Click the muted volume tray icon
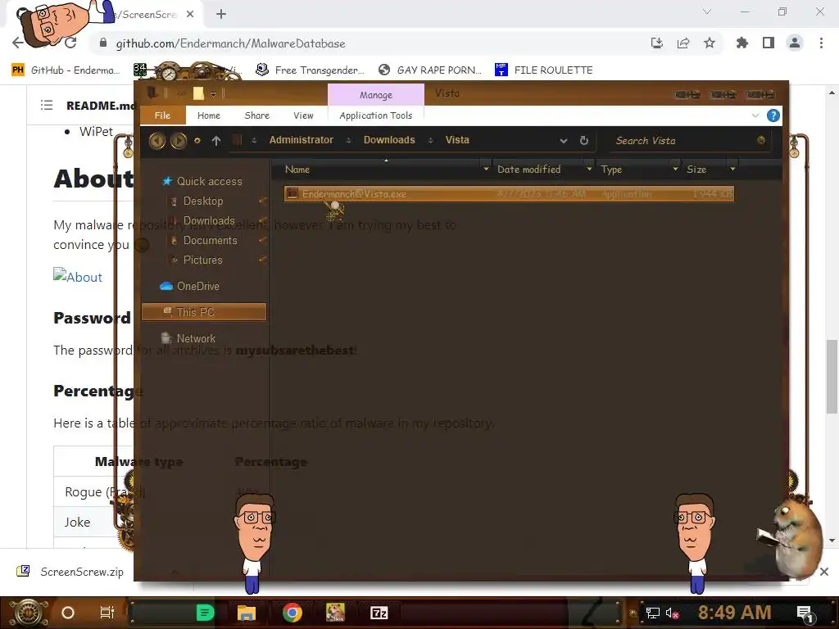Screen dimensions: 839x629 click(x=672, y=613)
